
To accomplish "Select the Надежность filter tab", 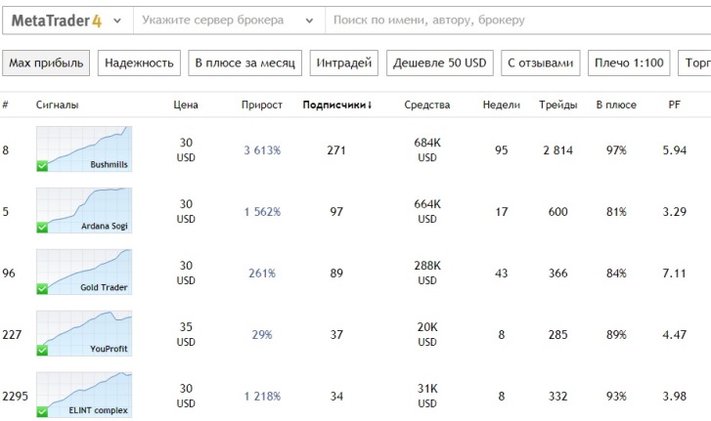I will pyautogui.click(x=139, y=63).
